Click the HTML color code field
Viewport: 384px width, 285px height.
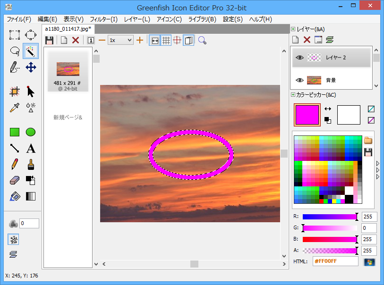(335, 261)
